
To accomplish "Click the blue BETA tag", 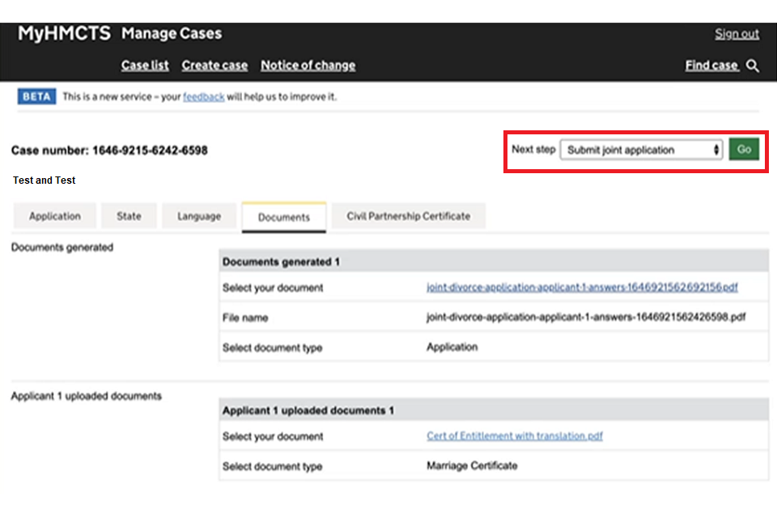I will coord(36,96).
